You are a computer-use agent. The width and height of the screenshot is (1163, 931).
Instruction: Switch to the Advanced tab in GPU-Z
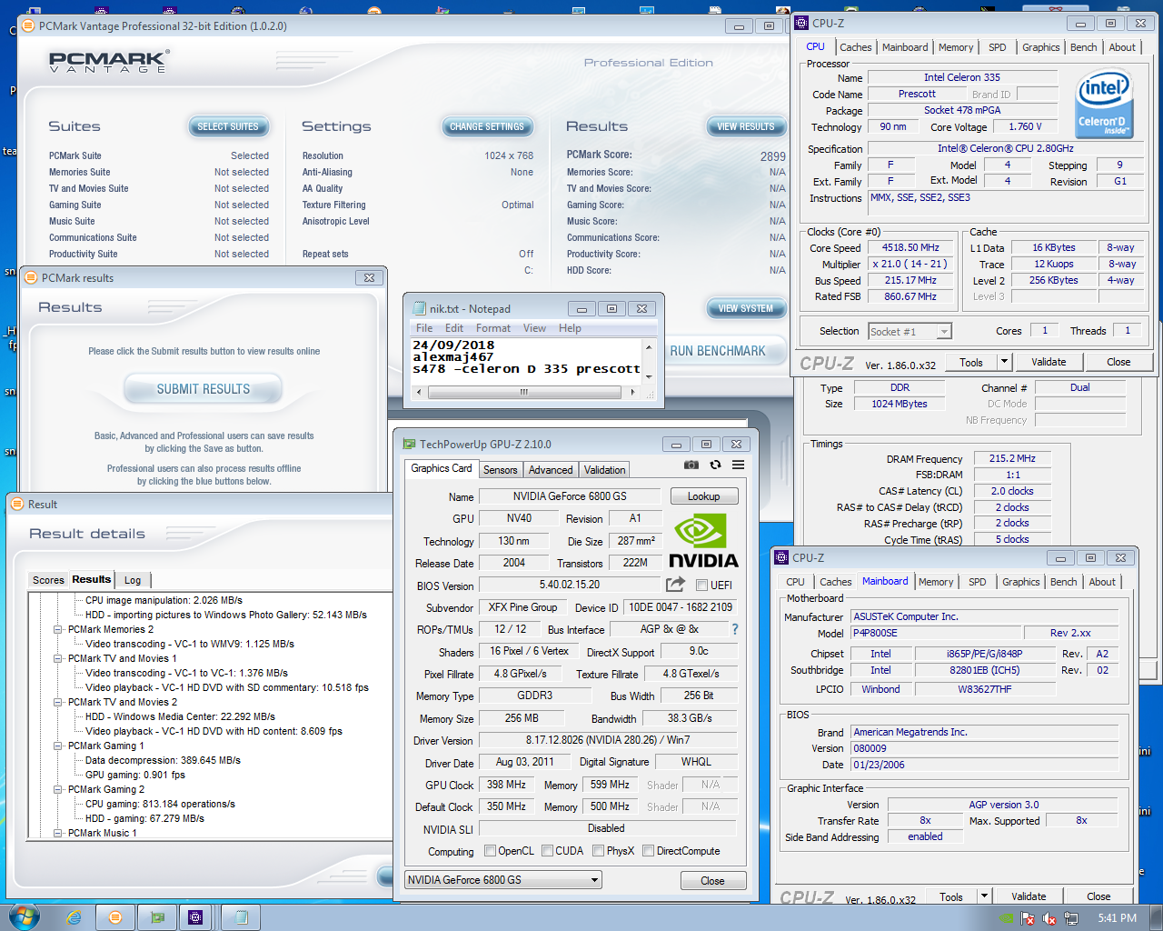pyautogui.click(x=551, y=470)
